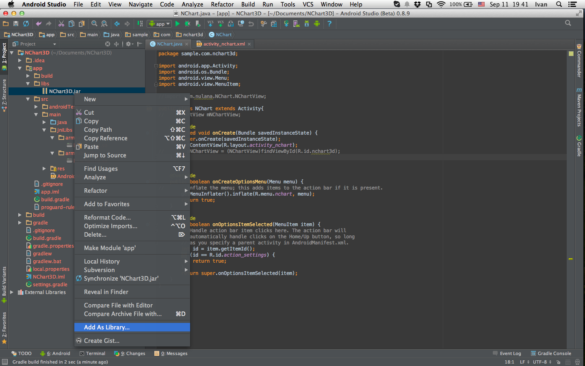
Task: Choose Reveal in Finder menu entry
Action: [132, 292]
